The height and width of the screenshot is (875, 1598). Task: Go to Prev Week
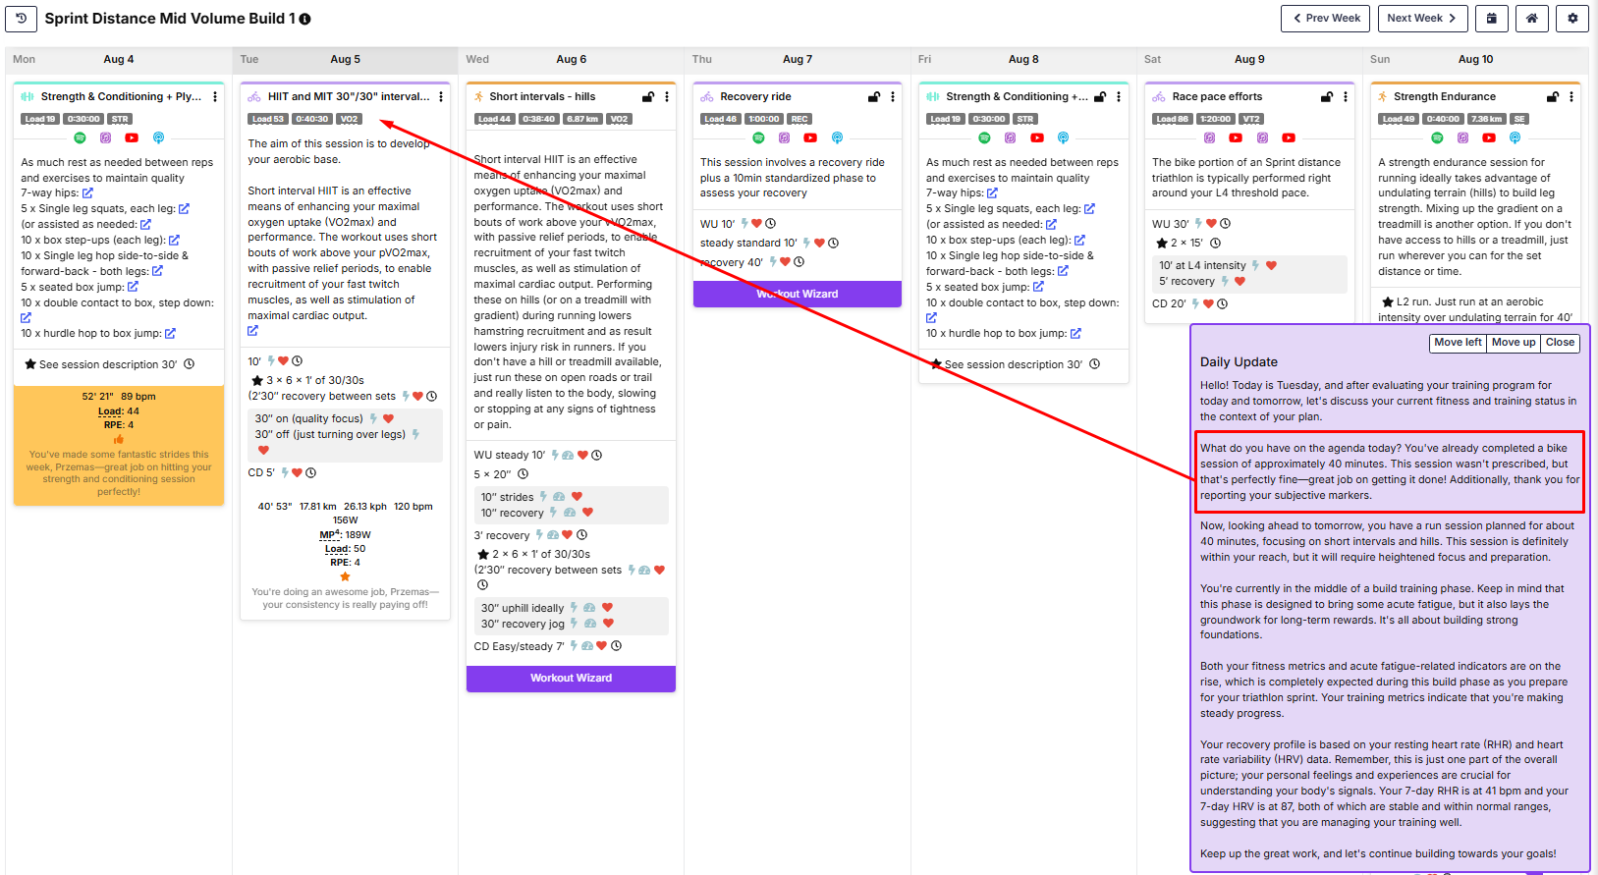pos(1326,19)
